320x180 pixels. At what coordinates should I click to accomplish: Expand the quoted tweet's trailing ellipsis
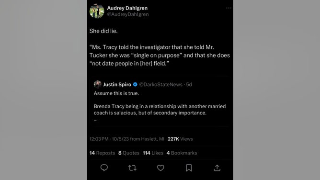click(x=95, y=120)
